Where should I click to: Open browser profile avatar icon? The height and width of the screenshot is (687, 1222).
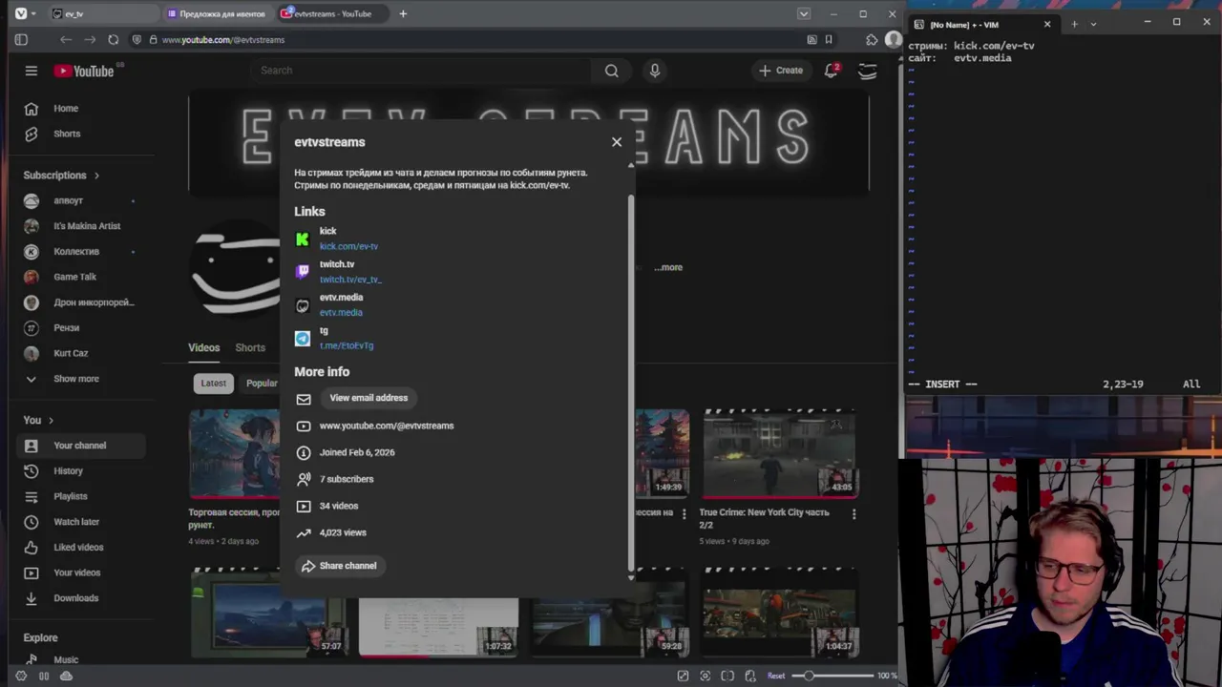(893, 40)
